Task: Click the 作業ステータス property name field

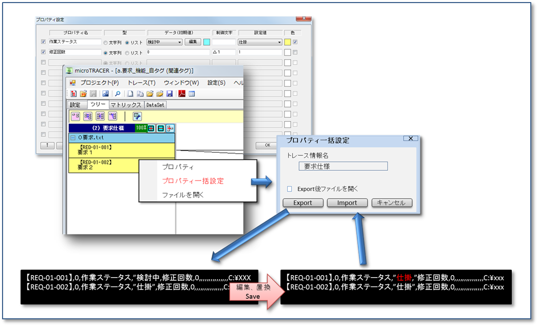Action: (75, 42)
